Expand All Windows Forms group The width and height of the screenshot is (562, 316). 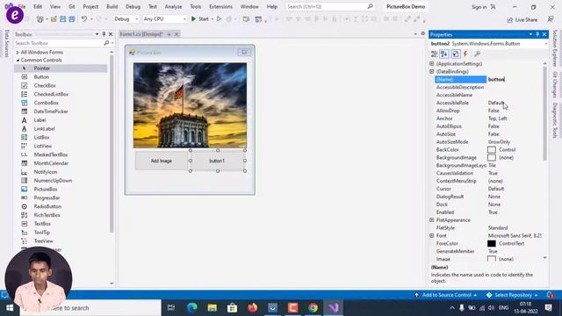pyautogui.click(x=18, y=53)
